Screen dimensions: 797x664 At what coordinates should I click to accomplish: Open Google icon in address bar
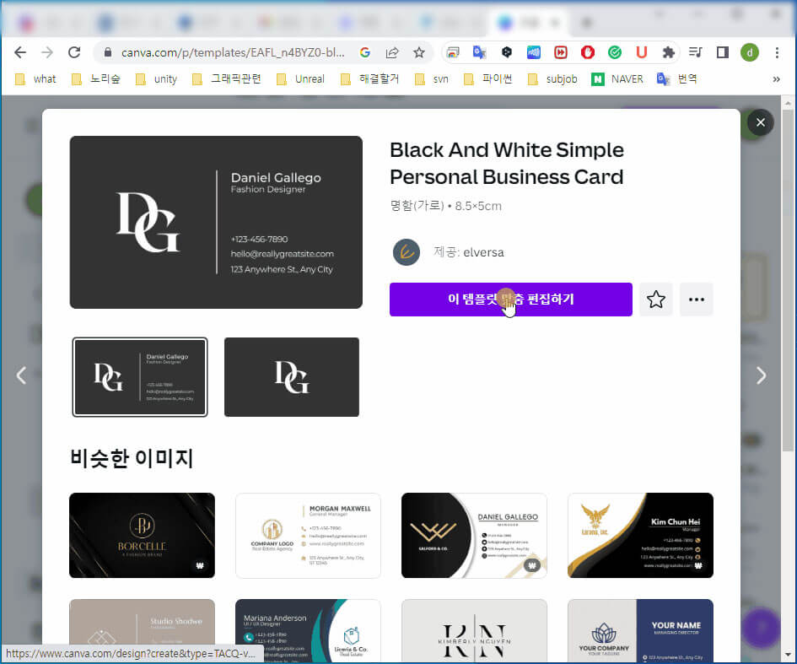coord(365,52)
